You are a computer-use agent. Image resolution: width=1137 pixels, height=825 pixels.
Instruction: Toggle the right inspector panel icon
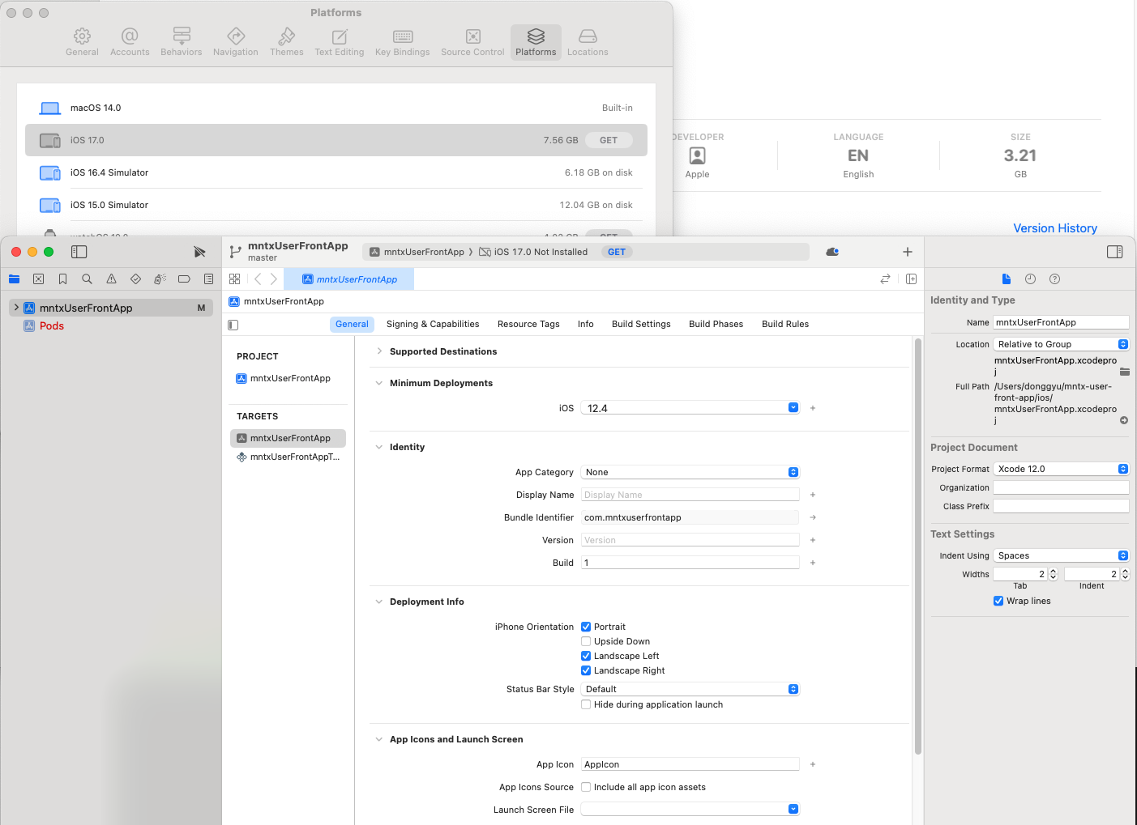[1114, 252]
